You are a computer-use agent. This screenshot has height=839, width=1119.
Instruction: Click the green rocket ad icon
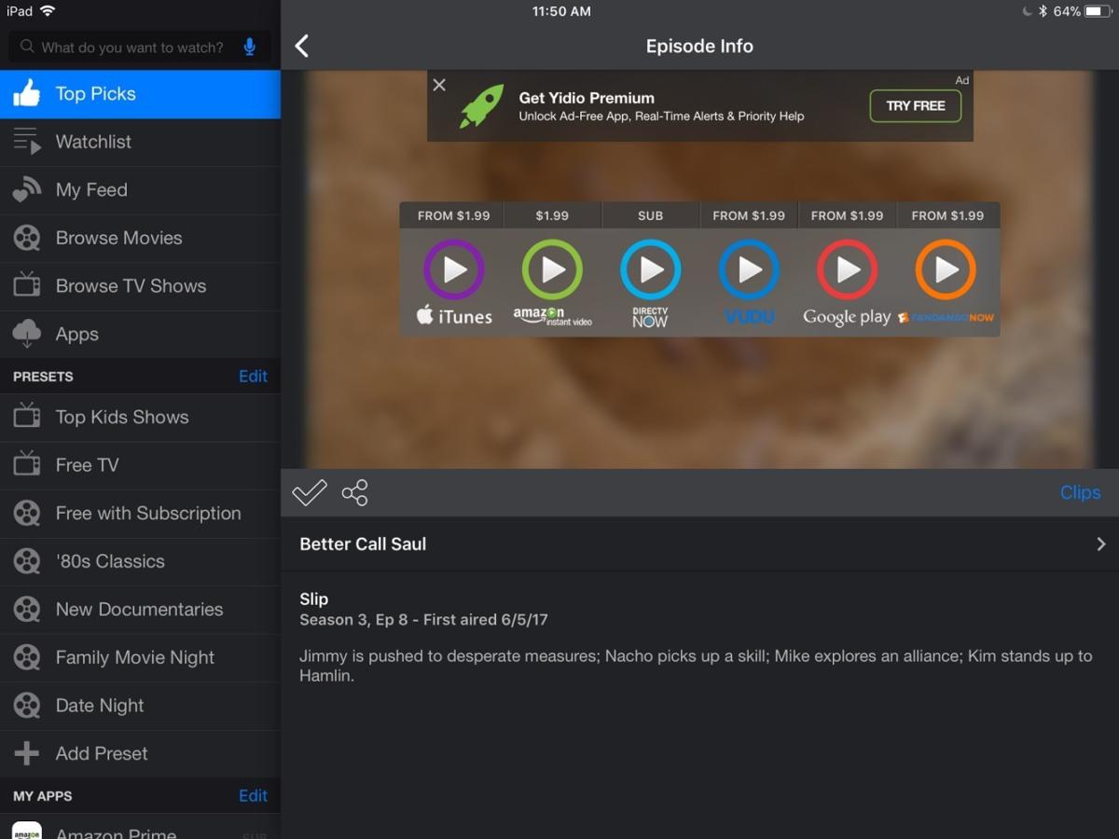[480, 106]
